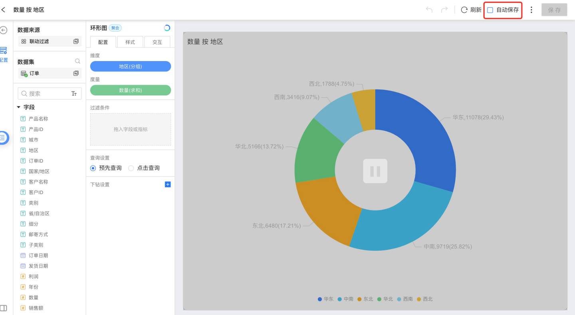Click the pause icon in the donut center

375,171
